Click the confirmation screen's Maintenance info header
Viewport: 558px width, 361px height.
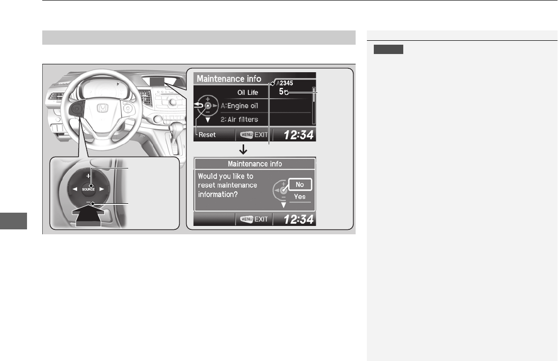tap(255, 164)
